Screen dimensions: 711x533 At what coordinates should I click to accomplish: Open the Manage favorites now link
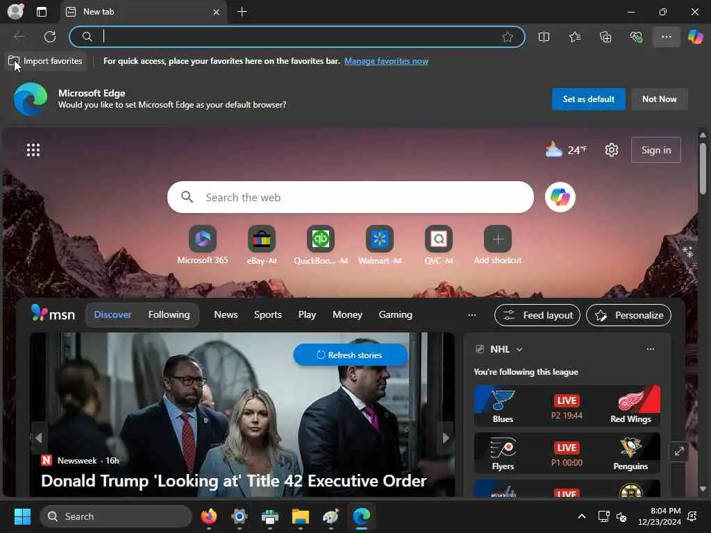click(x=386, y=61)
